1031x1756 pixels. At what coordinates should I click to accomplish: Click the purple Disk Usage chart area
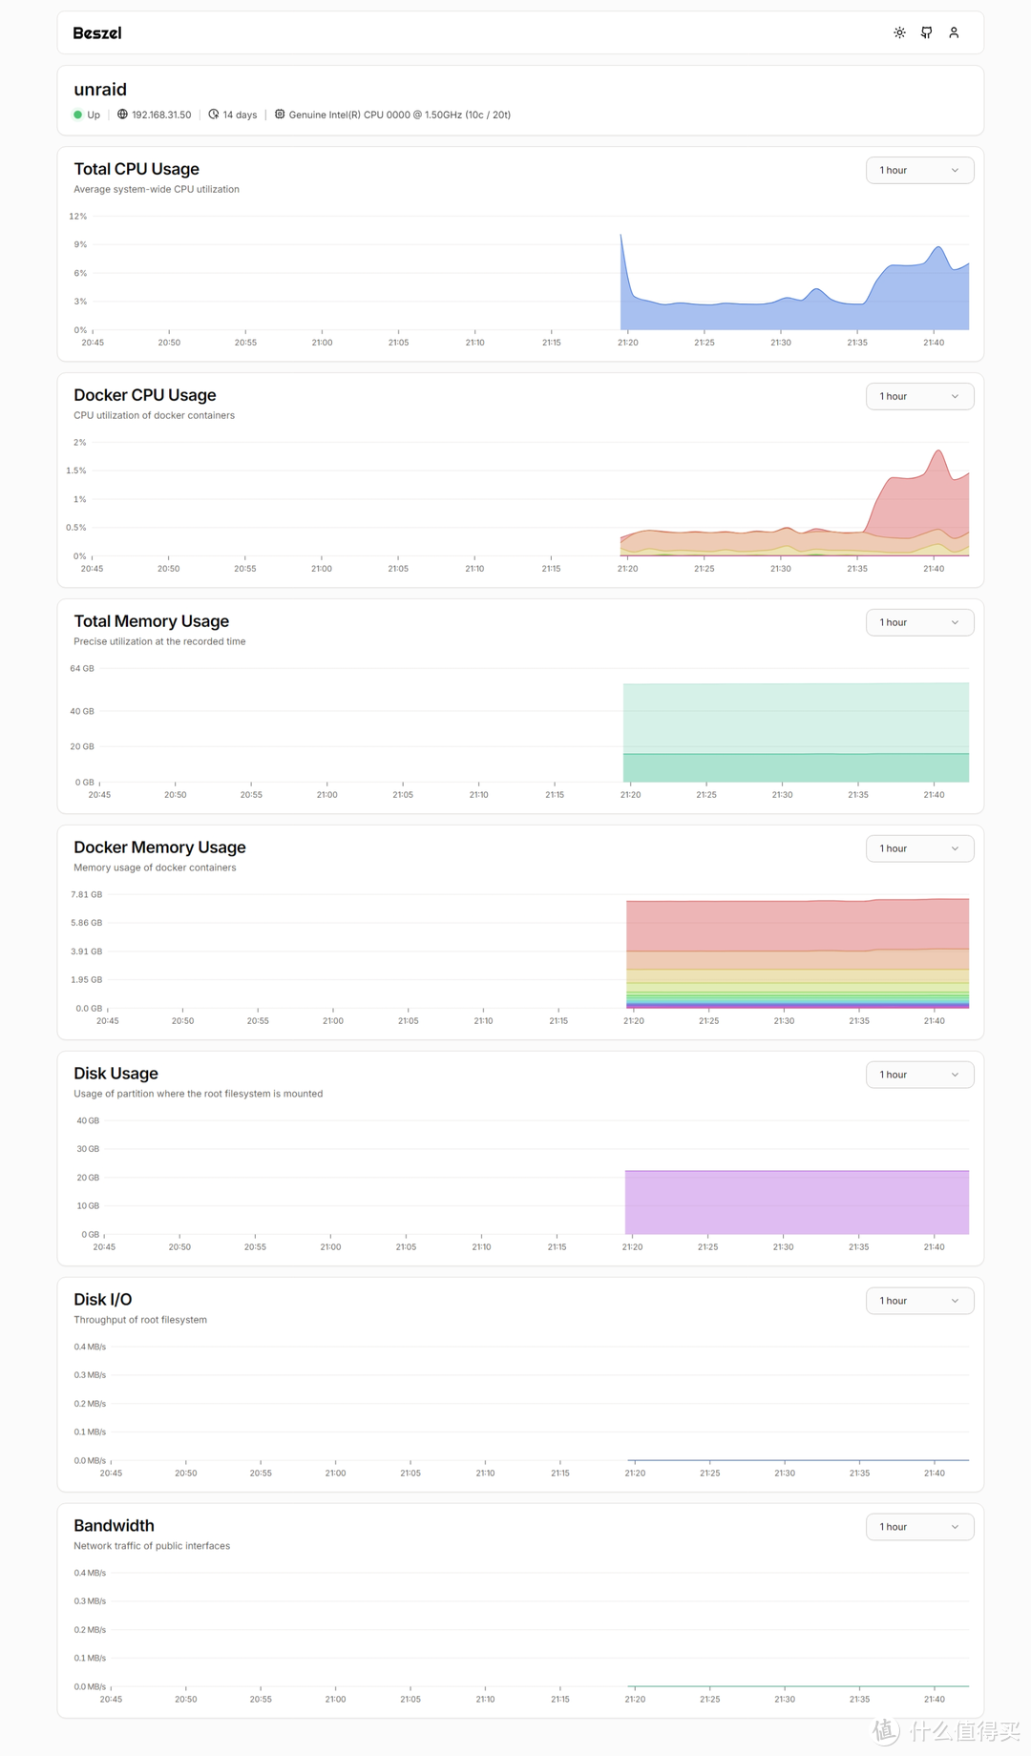(x=797, y=1202)
